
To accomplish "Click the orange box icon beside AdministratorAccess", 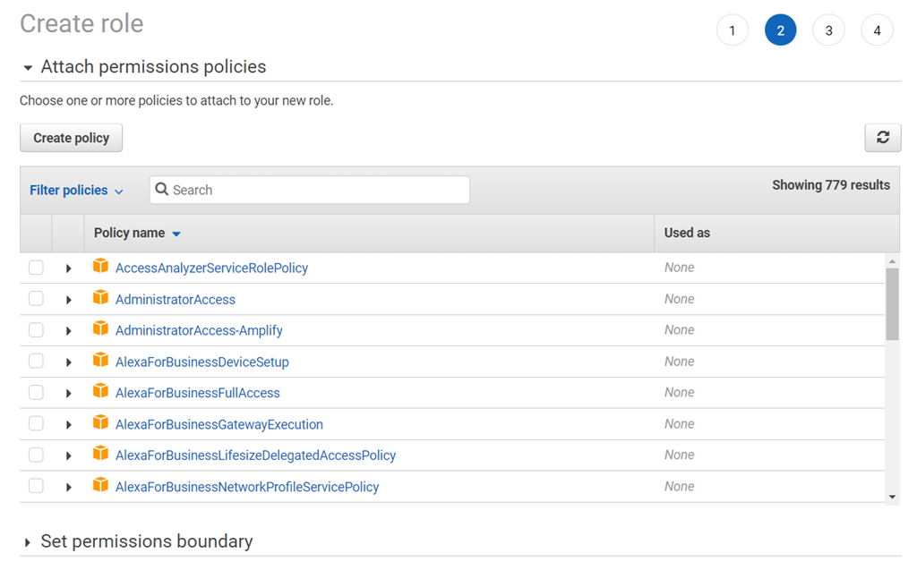I will (x=100, y=298).
